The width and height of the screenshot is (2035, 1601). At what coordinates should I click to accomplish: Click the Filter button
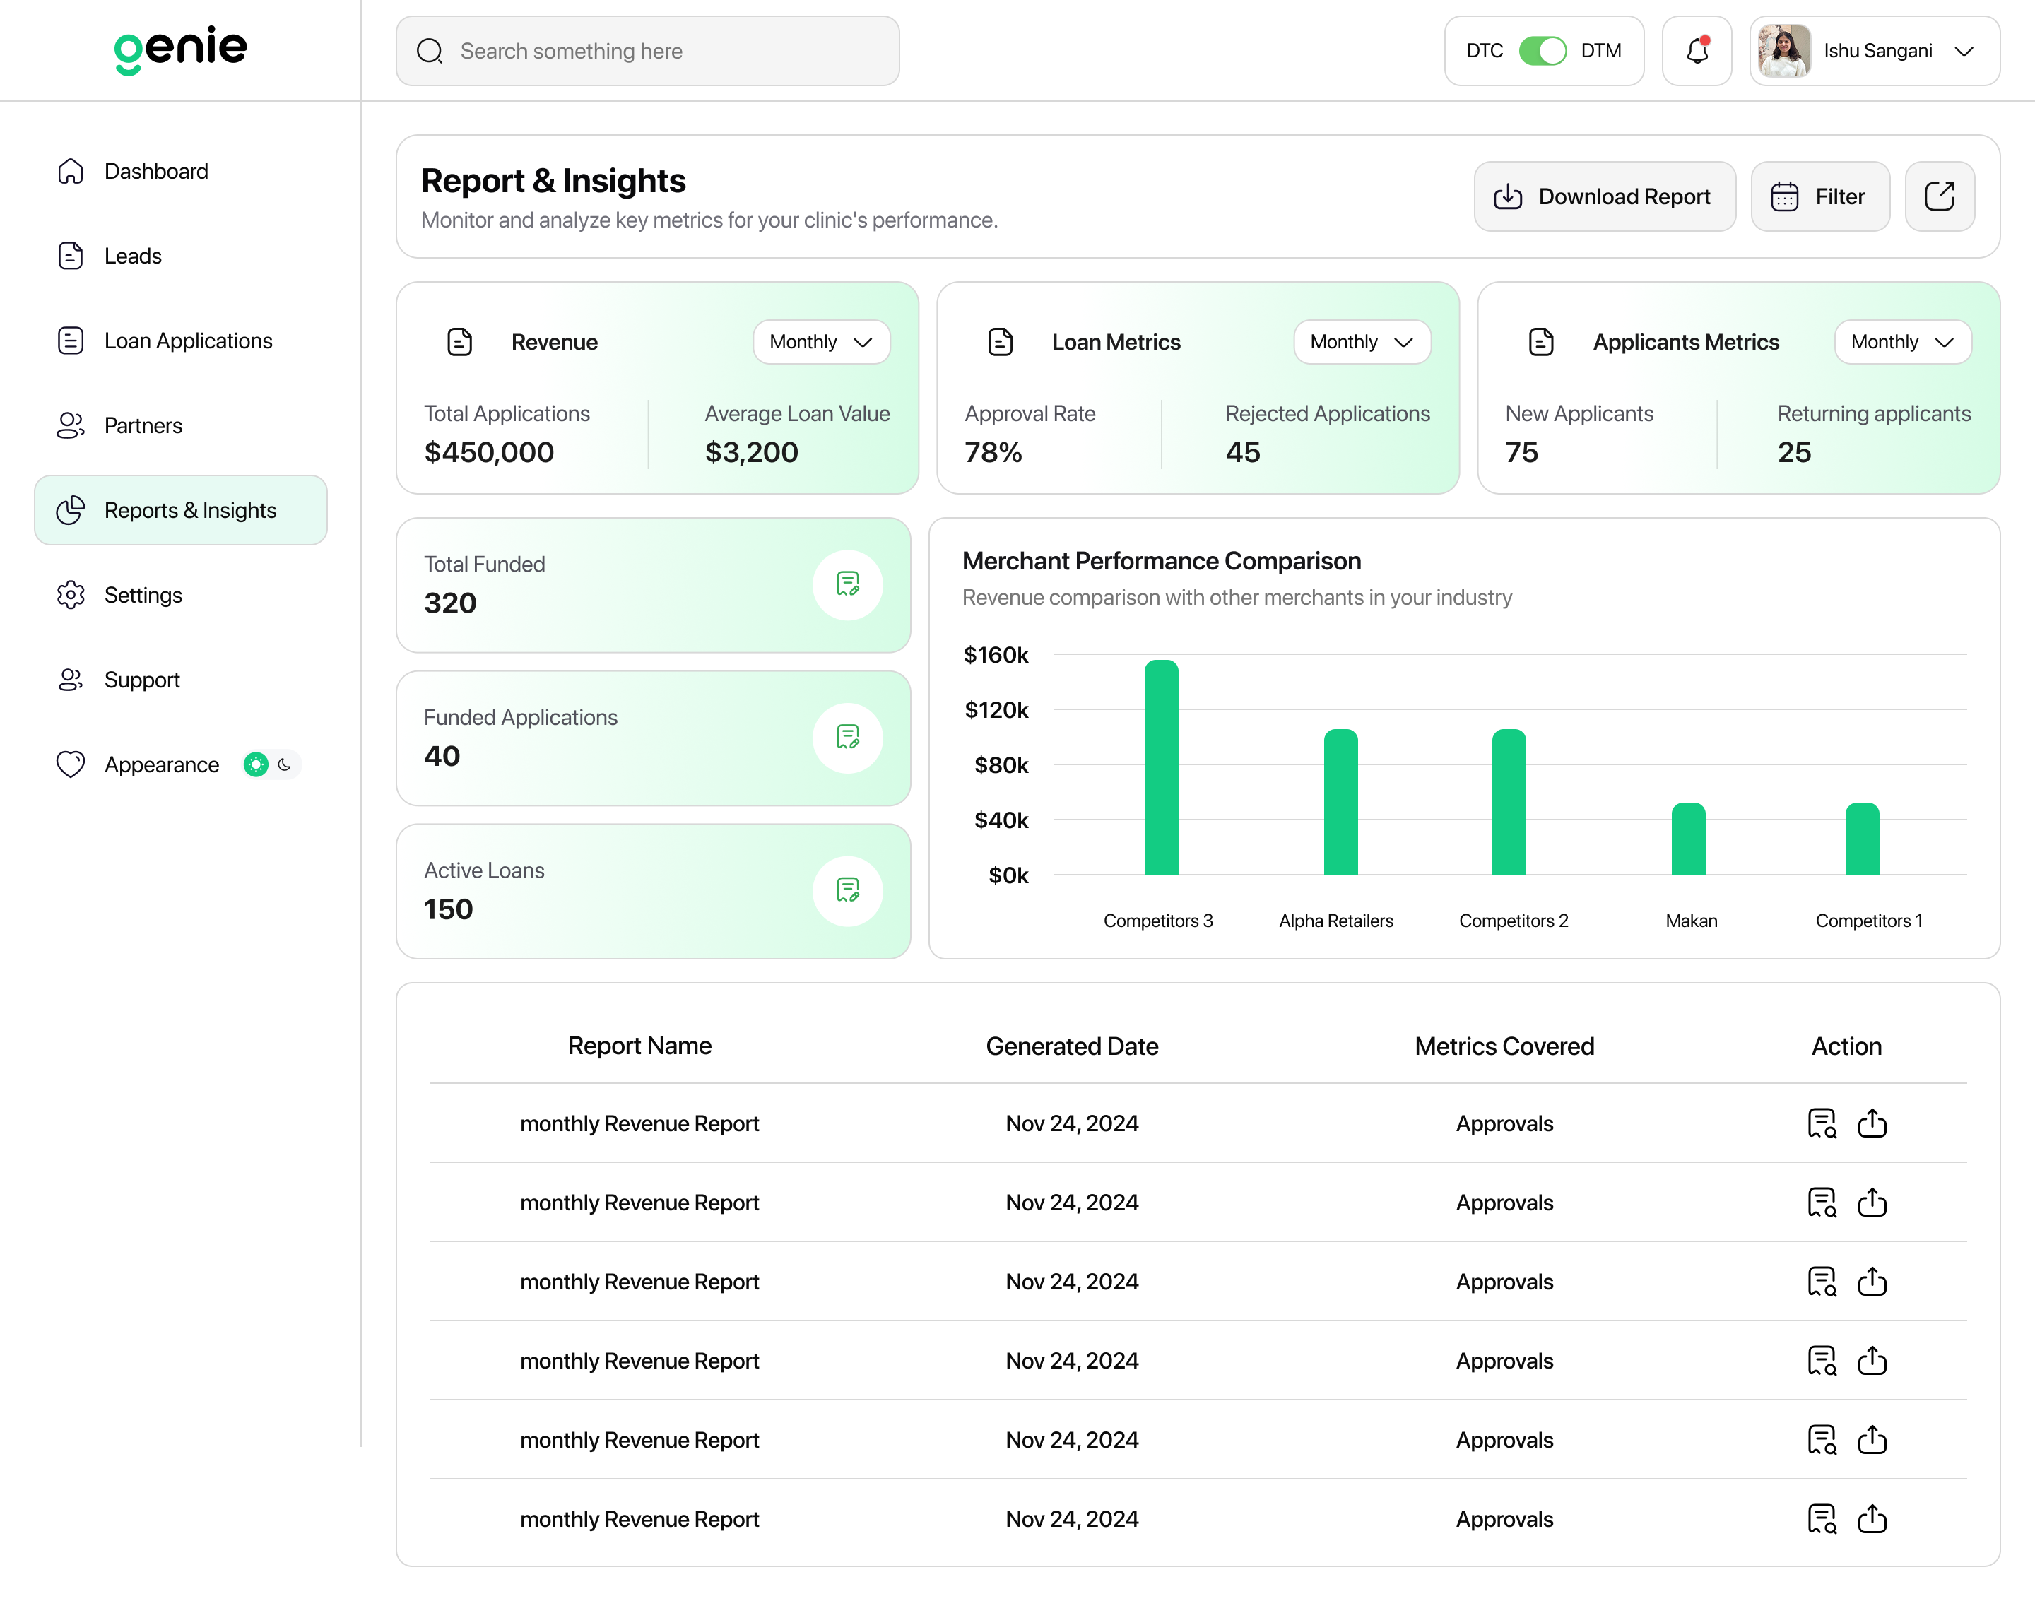pos(1820,196)
